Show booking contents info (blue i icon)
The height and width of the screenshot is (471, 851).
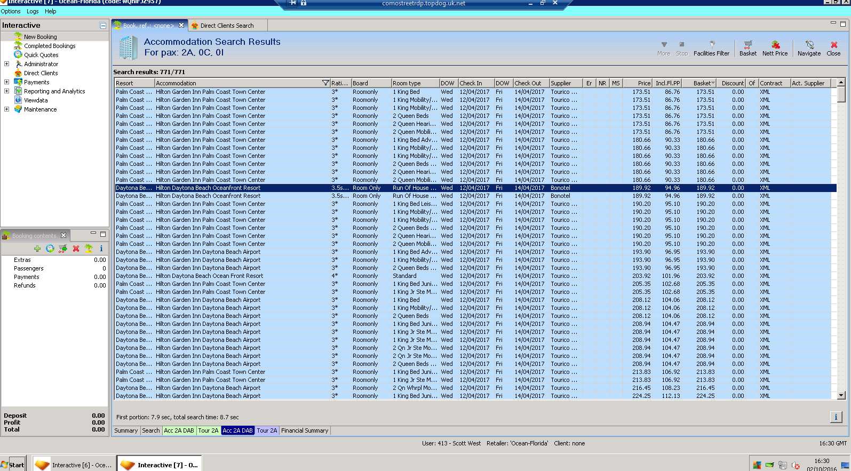click(101, 249)
